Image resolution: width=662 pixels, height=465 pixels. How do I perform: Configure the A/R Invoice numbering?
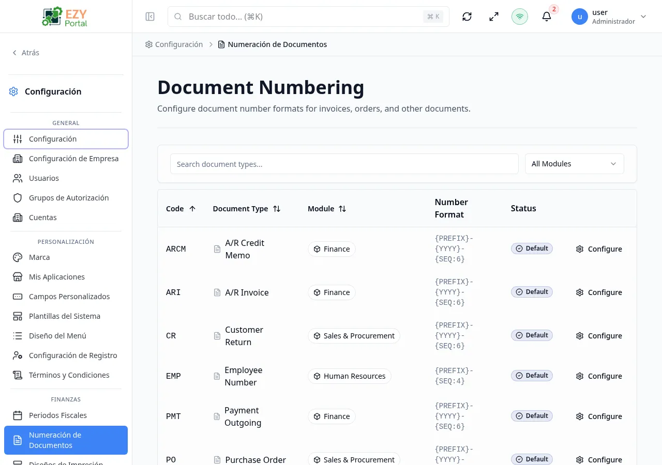pos(599,292)
